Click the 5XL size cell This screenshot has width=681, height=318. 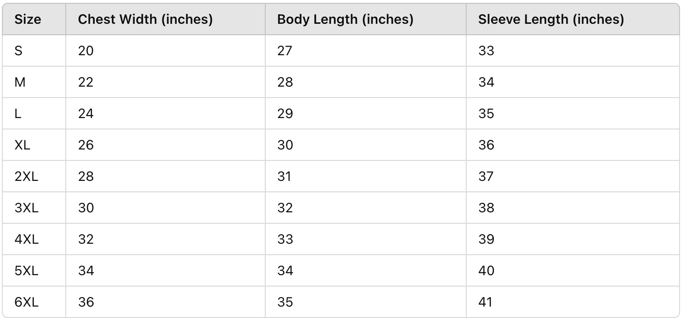pyautogui.click(x=26, y=270)
